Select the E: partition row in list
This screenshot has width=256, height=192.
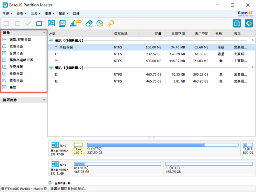(152, 81)
